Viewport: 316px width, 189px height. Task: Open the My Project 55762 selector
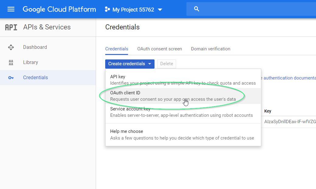coord(134,9)
